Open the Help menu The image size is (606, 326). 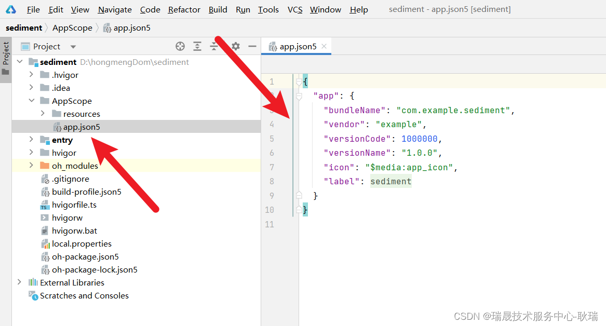coord(359,10)
